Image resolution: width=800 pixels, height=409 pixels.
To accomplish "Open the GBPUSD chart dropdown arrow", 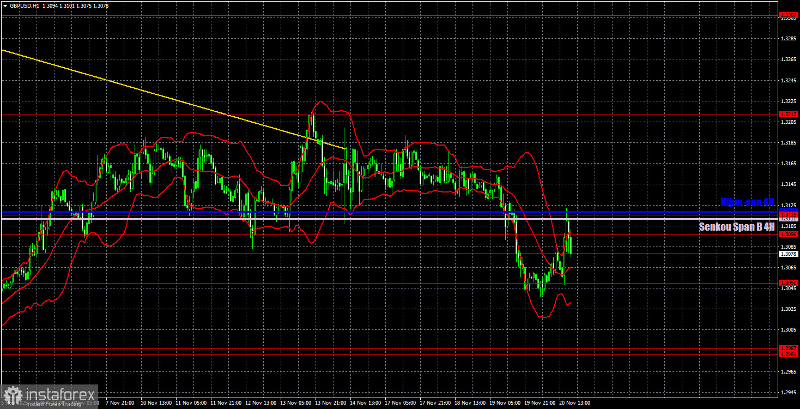I will 5,4.
